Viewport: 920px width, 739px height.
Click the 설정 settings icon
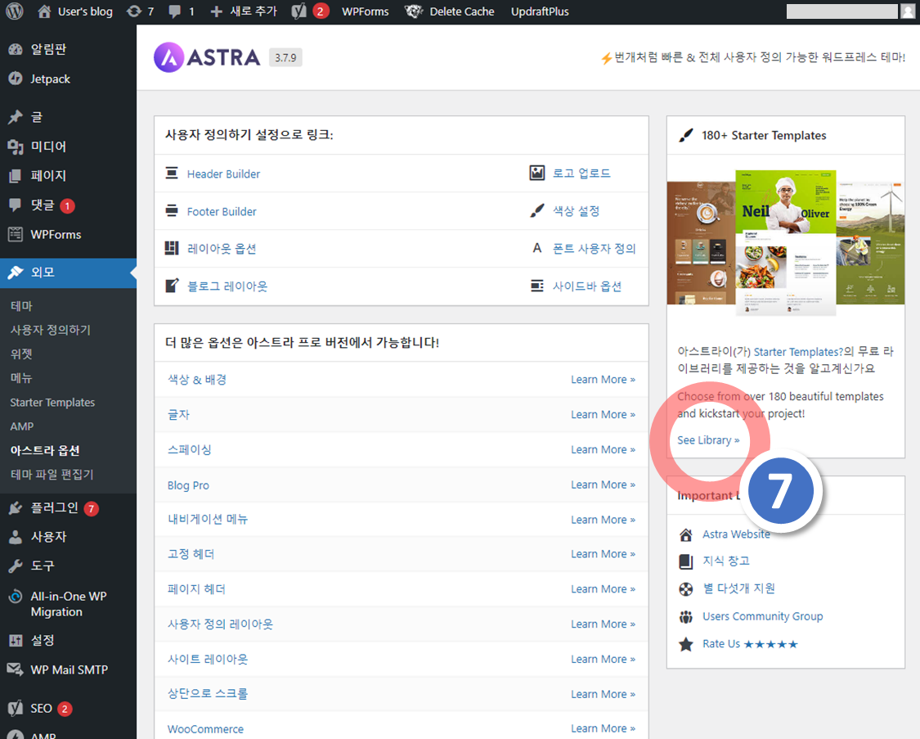(16, 640)
